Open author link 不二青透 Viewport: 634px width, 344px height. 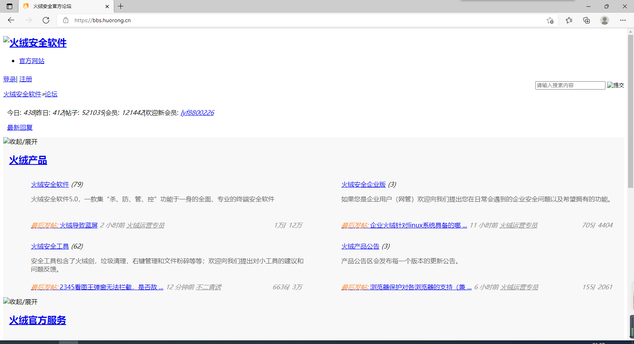point(208,287)
